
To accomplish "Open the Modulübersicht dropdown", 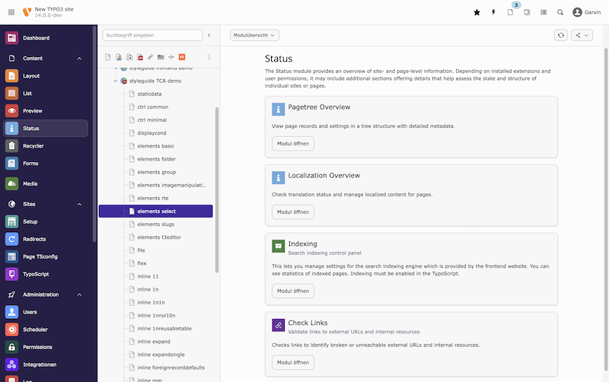I will [x=254, y=35].
